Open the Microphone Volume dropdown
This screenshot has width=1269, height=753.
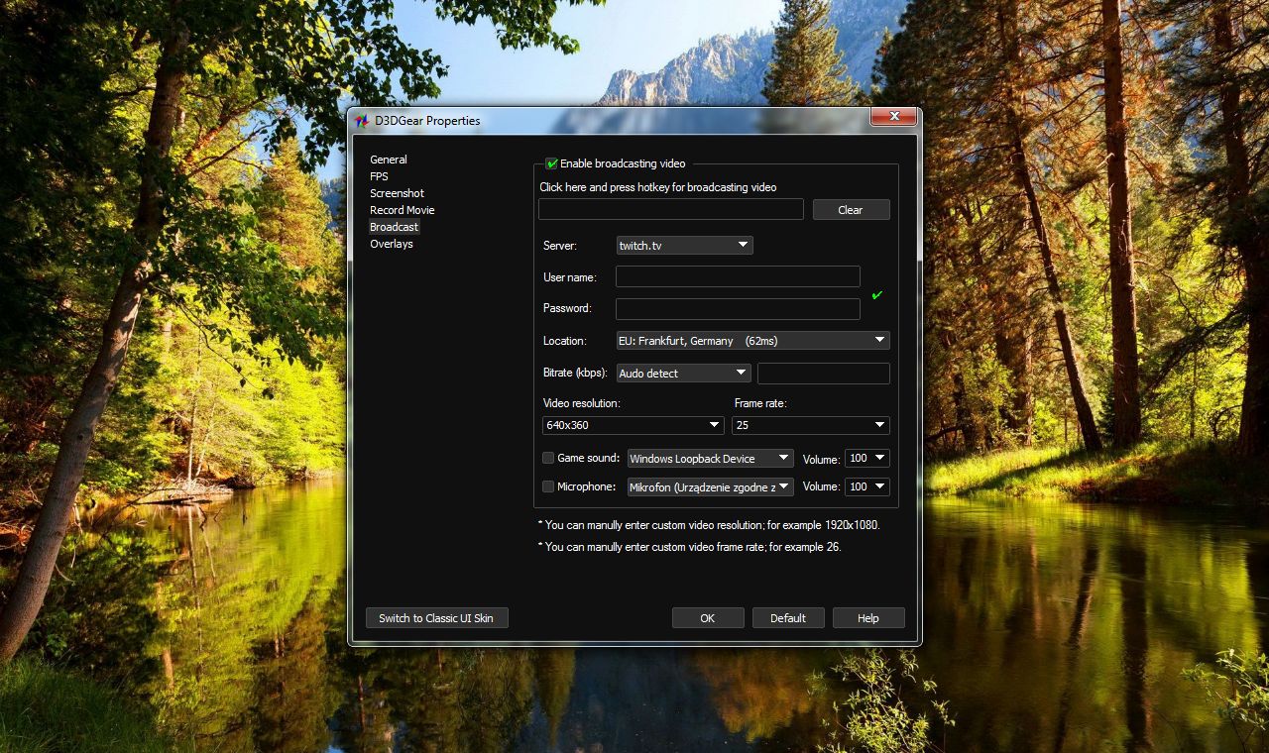867,486
